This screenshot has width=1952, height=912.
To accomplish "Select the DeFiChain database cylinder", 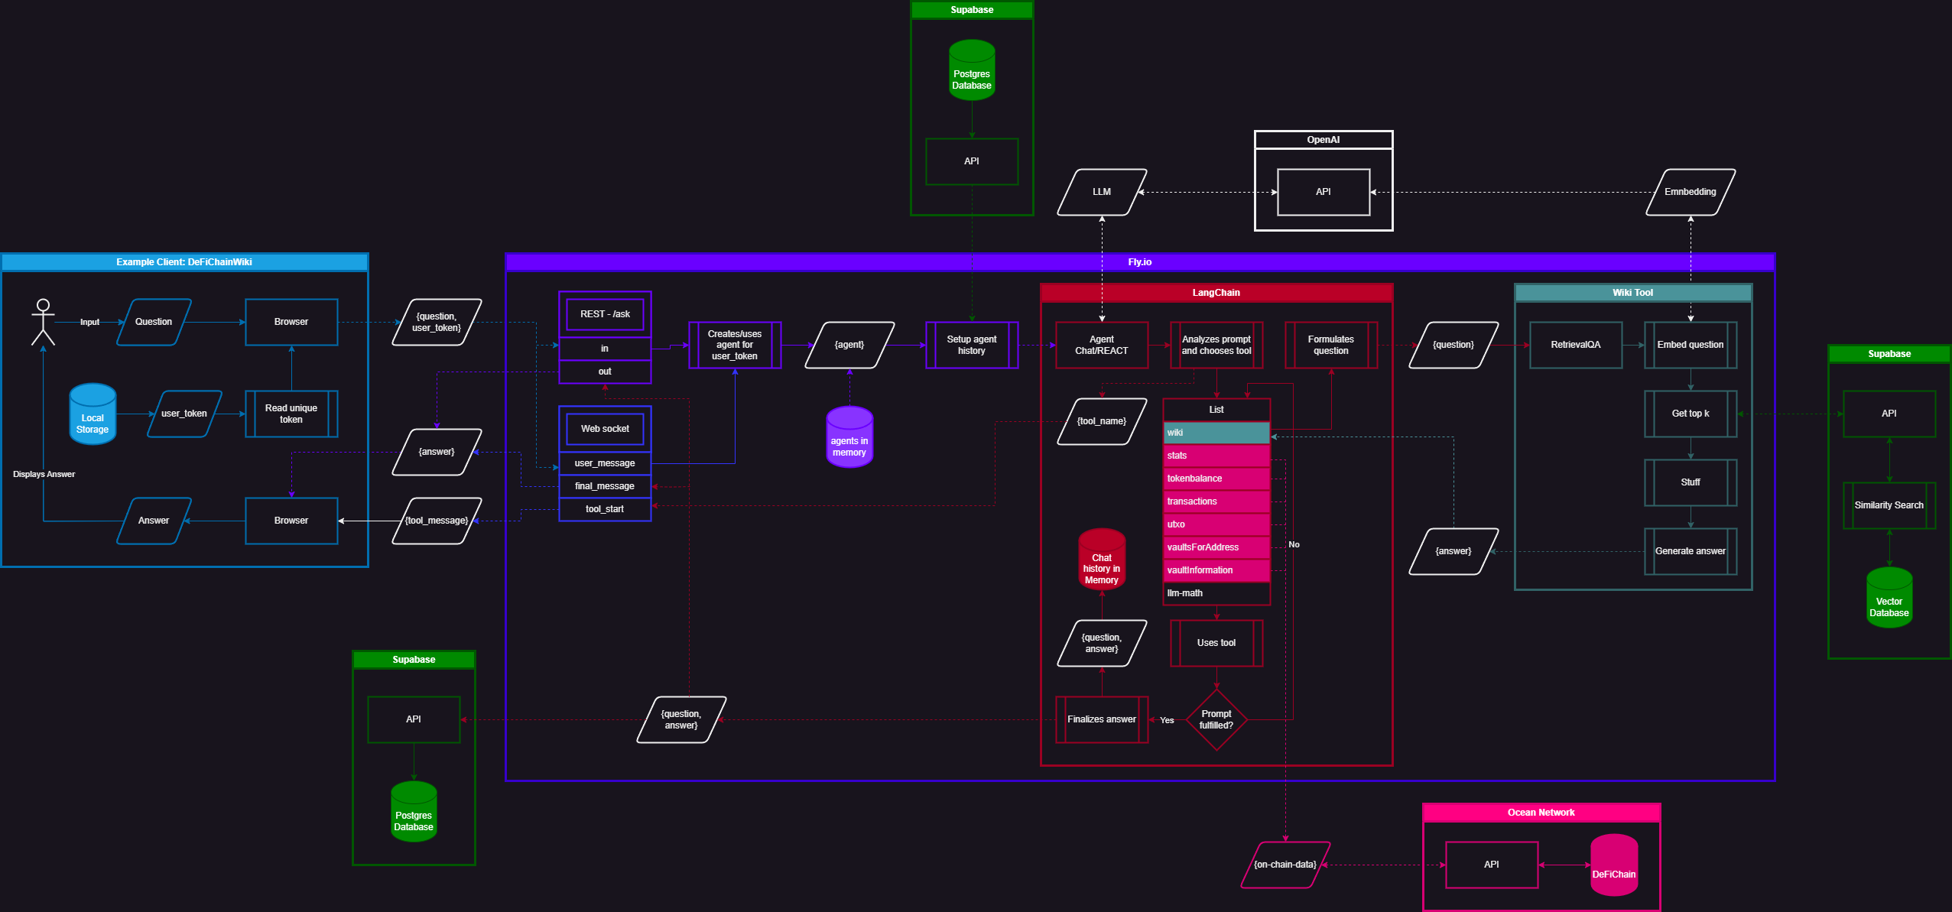I will (x=1613, y=865).
